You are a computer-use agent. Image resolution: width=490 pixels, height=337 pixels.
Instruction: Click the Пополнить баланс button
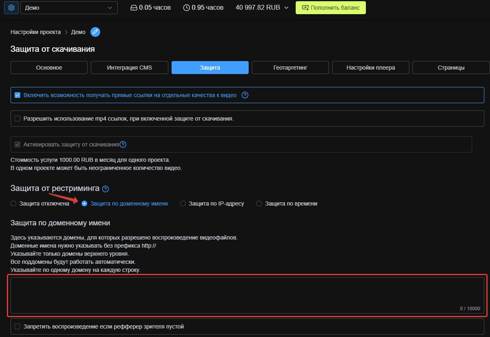pos(331,8)
